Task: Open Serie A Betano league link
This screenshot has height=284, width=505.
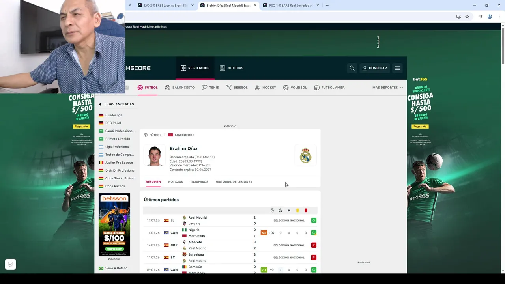Action: pyautogui.click(x=116, y=268)
